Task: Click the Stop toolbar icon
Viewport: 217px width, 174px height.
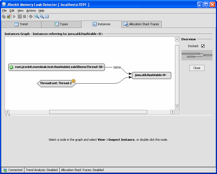Action: (24, 17)
